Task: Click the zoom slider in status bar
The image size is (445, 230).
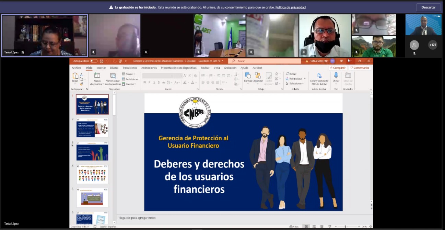Action: coord(345,227)
